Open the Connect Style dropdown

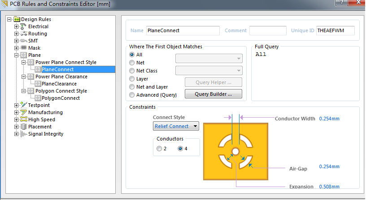(x=176, y=126)
